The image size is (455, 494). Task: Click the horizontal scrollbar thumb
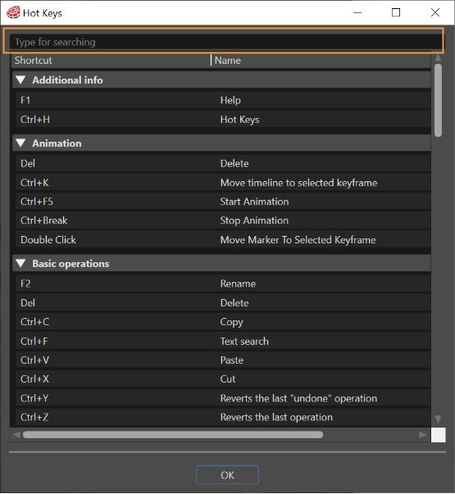[x=173, y=435]
